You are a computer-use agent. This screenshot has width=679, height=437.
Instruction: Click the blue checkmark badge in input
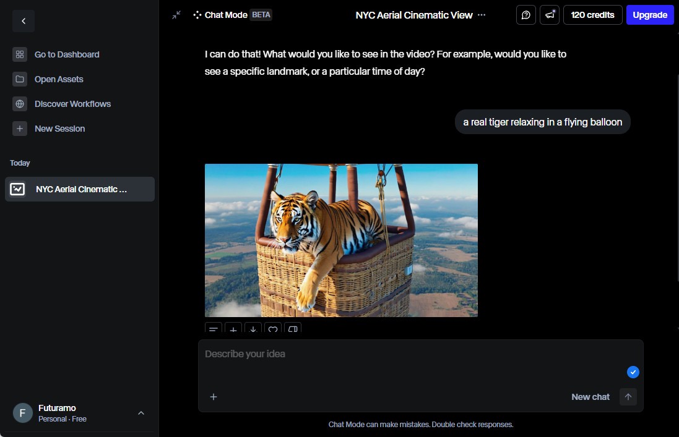pyautogui.click(x=633, y=372)
